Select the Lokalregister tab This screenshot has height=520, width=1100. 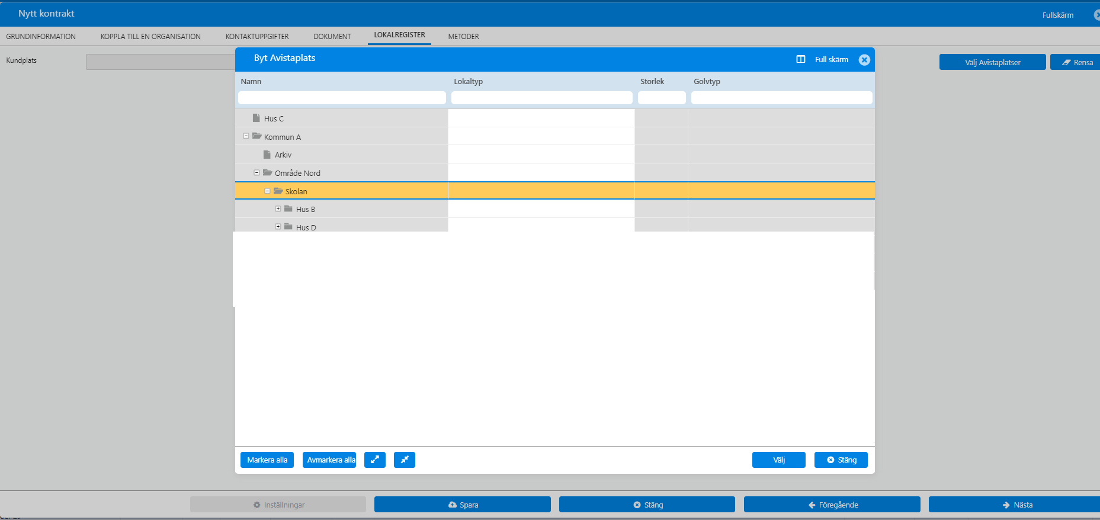399,35
